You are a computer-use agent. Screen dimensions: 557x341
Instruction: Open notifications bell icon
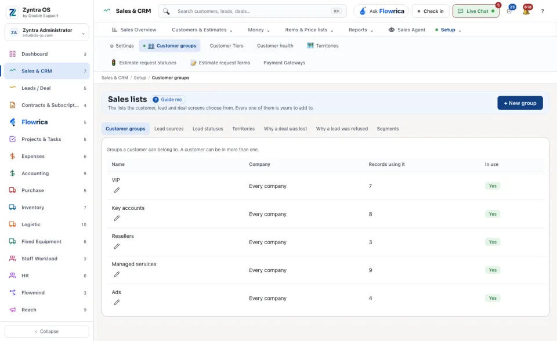(526, 12)
